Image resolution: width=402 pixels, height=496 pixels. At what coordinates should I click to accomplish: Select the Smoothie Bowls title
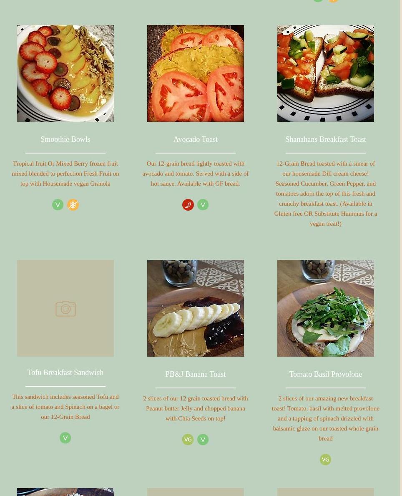pyautogui.click(x=65, y=139)
